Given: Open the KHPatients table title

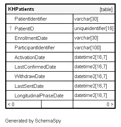Looking at the screenshot, I should pos(21,9).
